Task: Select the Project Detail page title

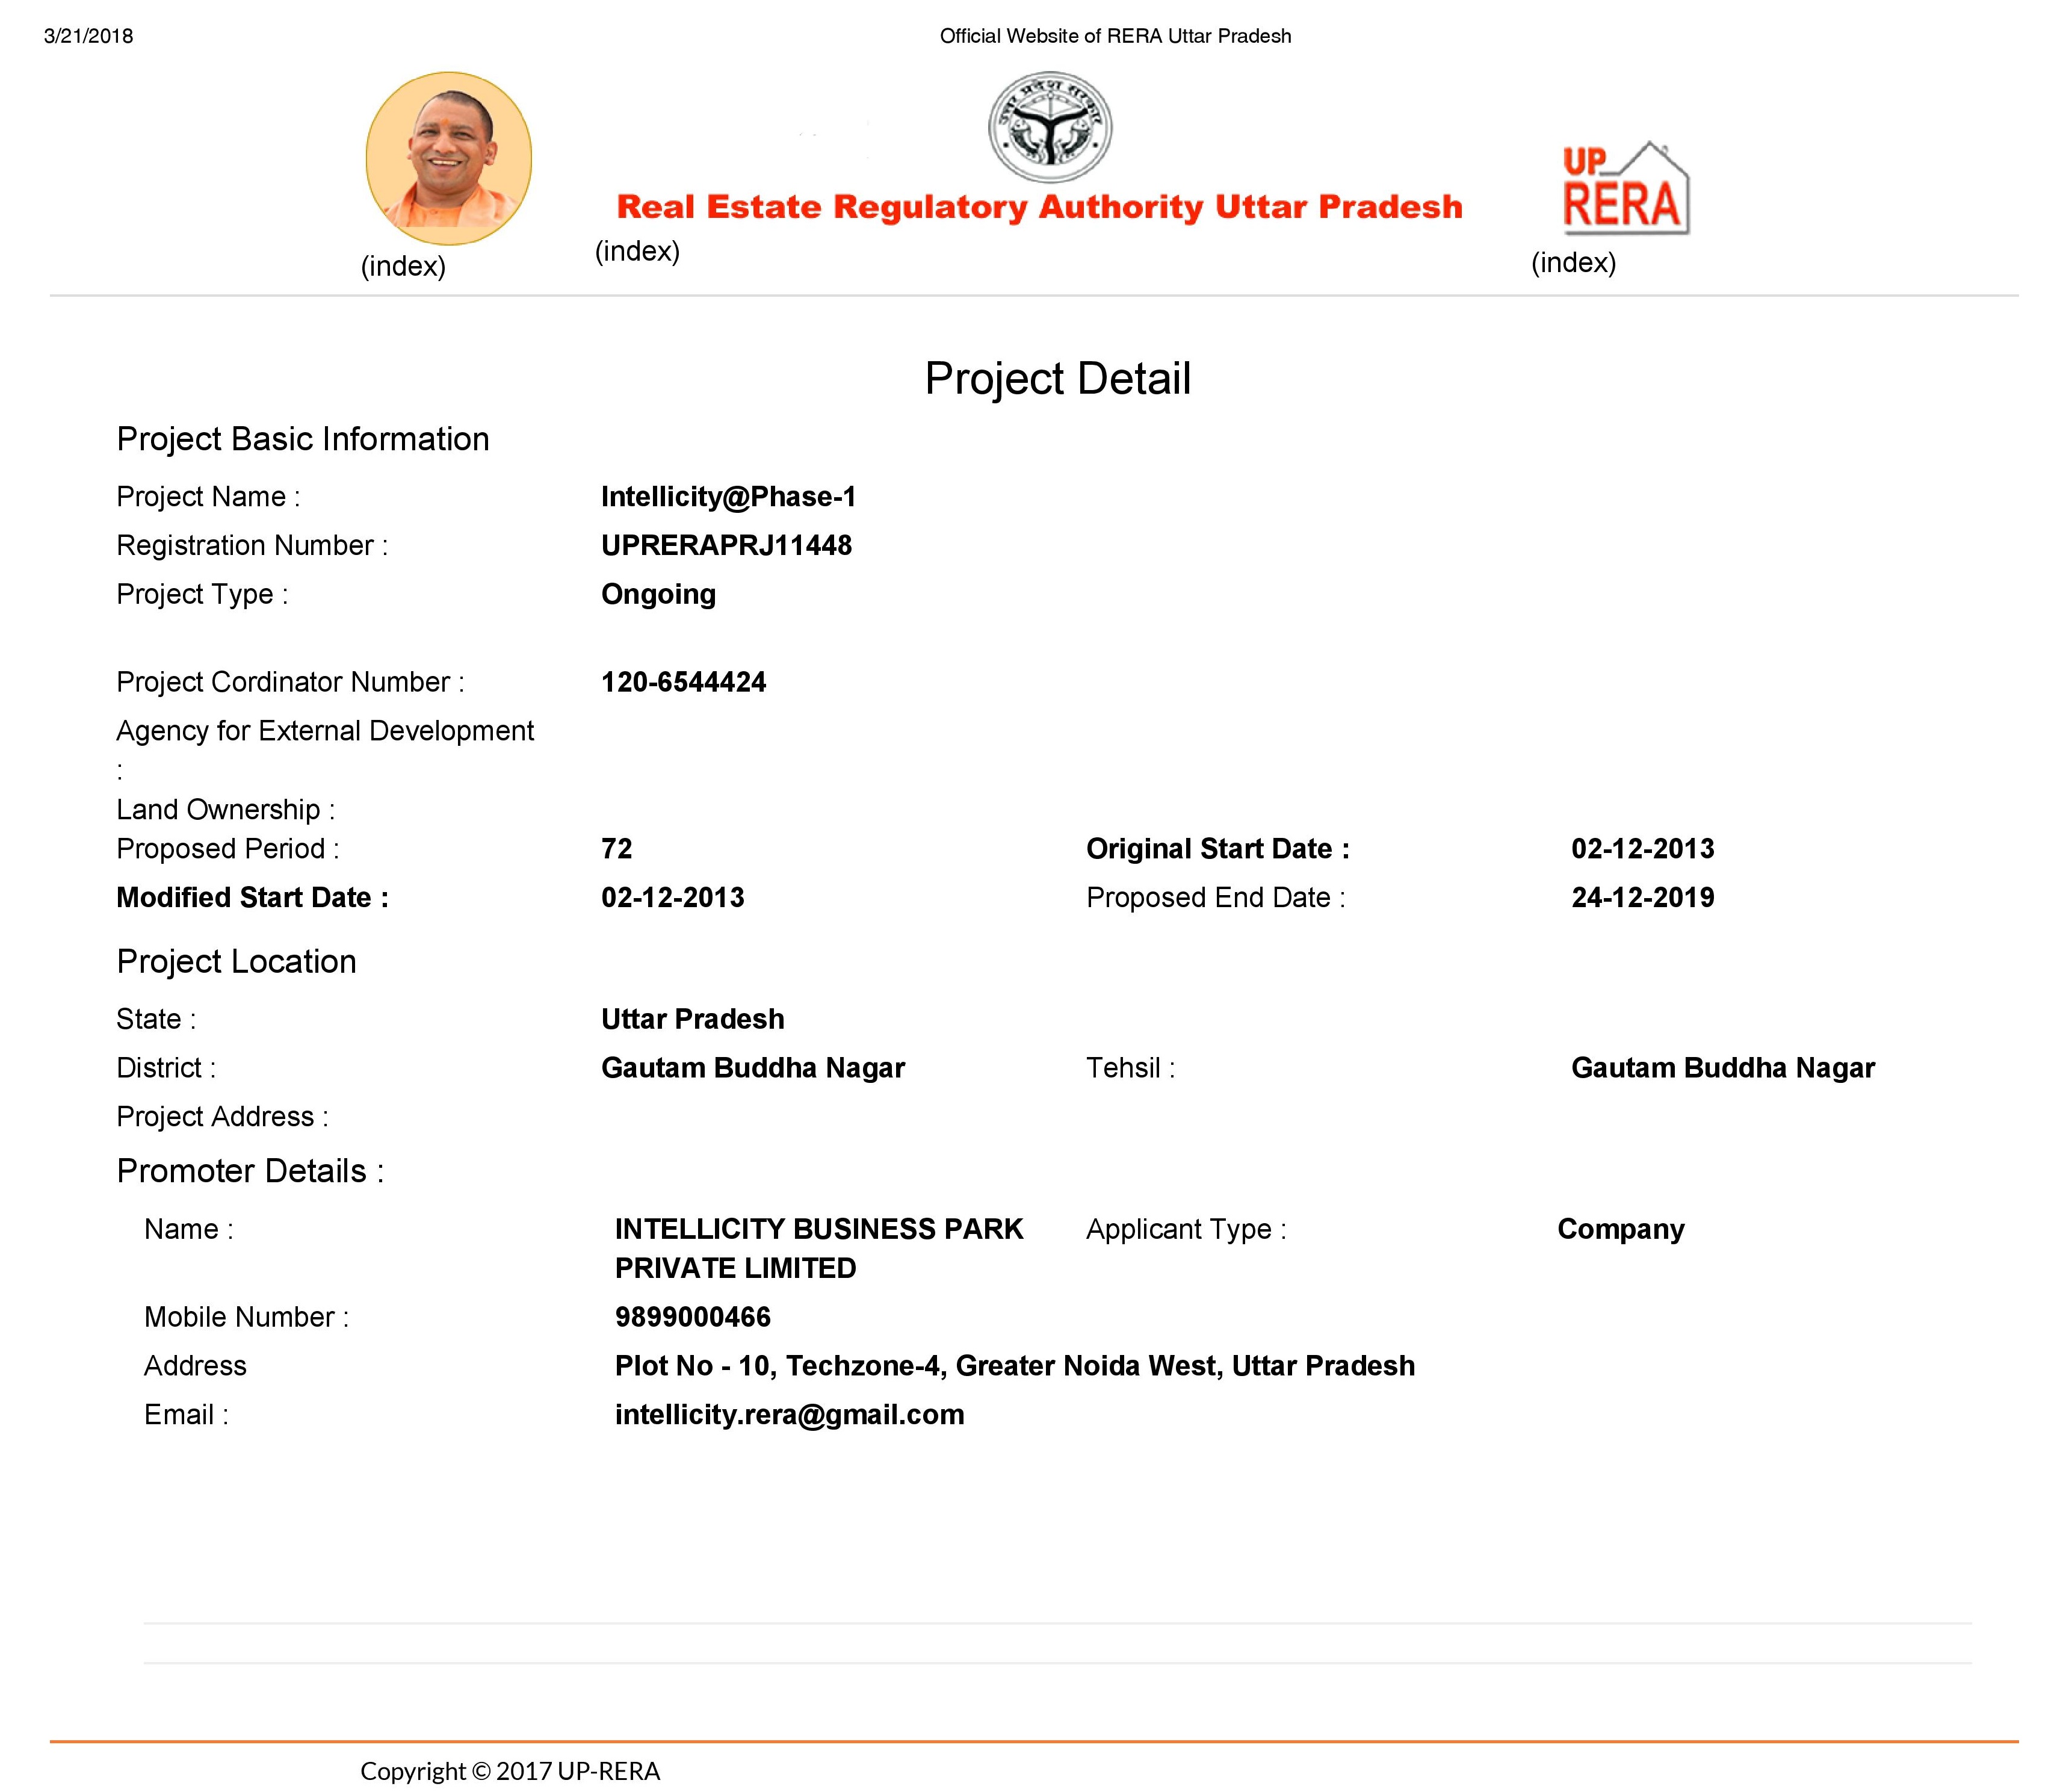Action: [x=1057, y=379]
